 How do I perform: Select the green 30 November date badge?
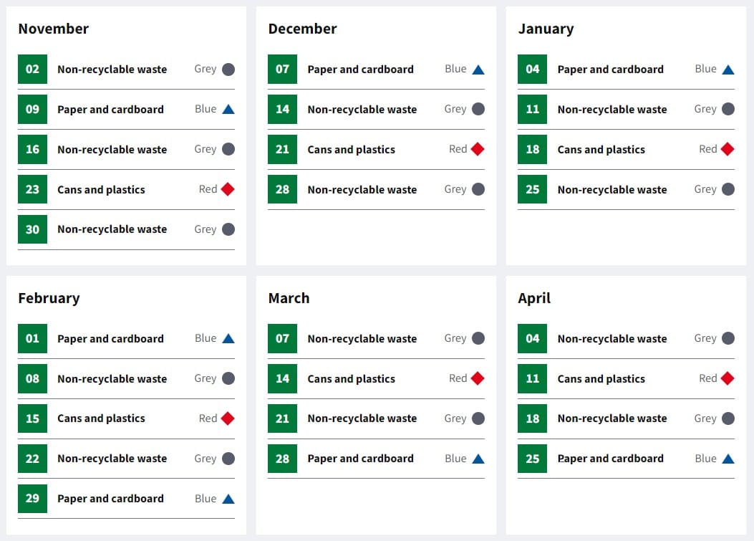[33, 229]
